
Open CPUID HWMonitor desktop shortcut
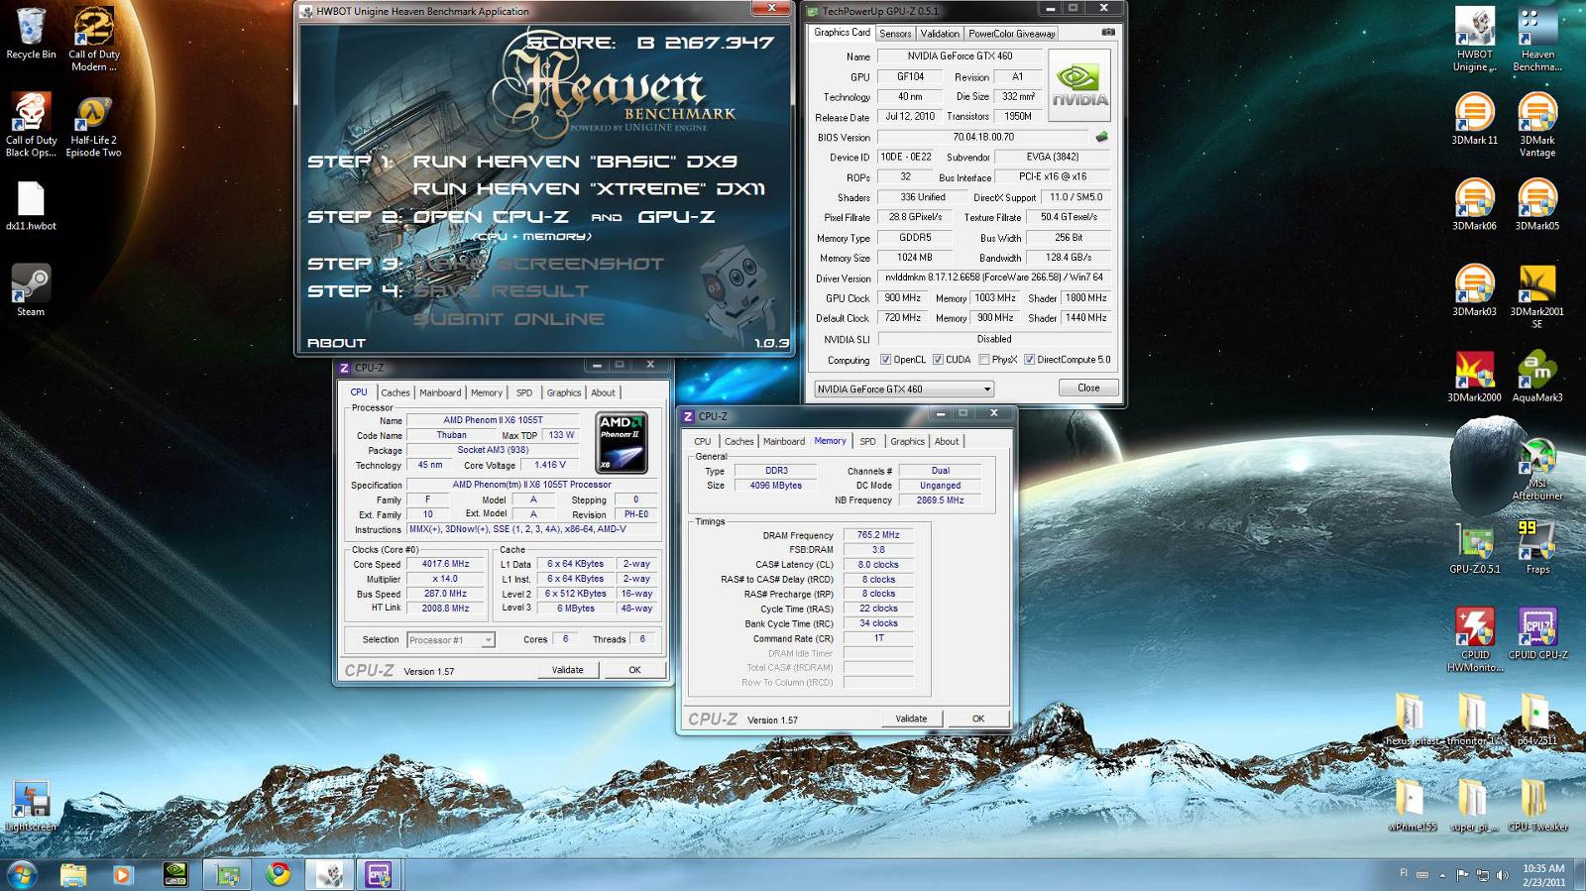tap(1474, 640)
